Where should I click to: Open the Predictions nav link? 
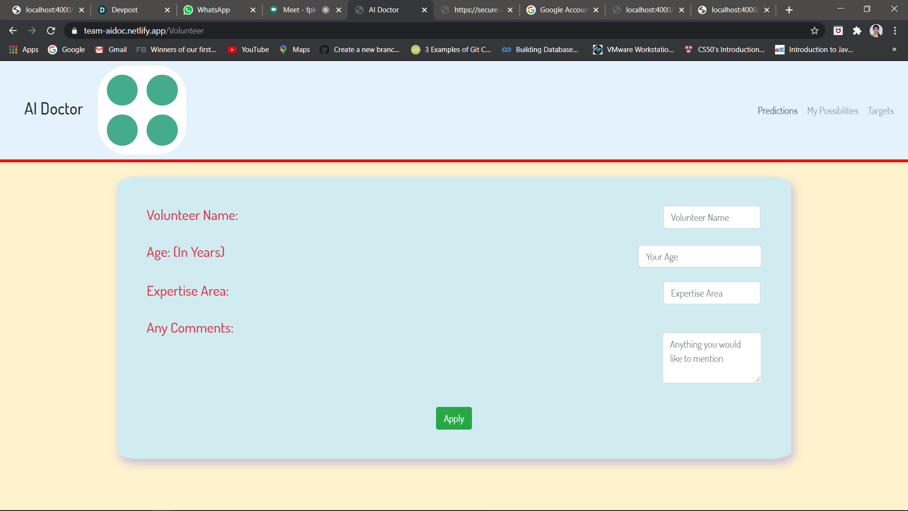pos(777,111)
